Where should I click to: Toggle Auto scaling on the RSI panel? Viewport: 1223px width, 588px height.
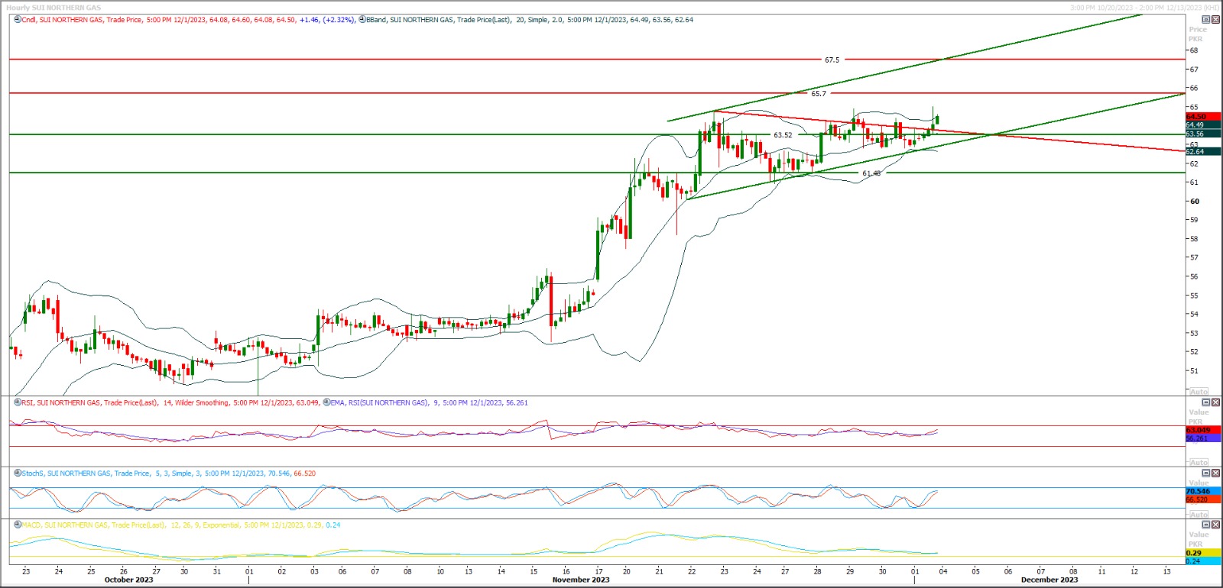pos(1199,462)
